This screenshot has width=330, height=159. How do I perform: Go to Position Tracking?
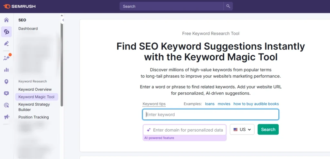(x=34, y=117)
